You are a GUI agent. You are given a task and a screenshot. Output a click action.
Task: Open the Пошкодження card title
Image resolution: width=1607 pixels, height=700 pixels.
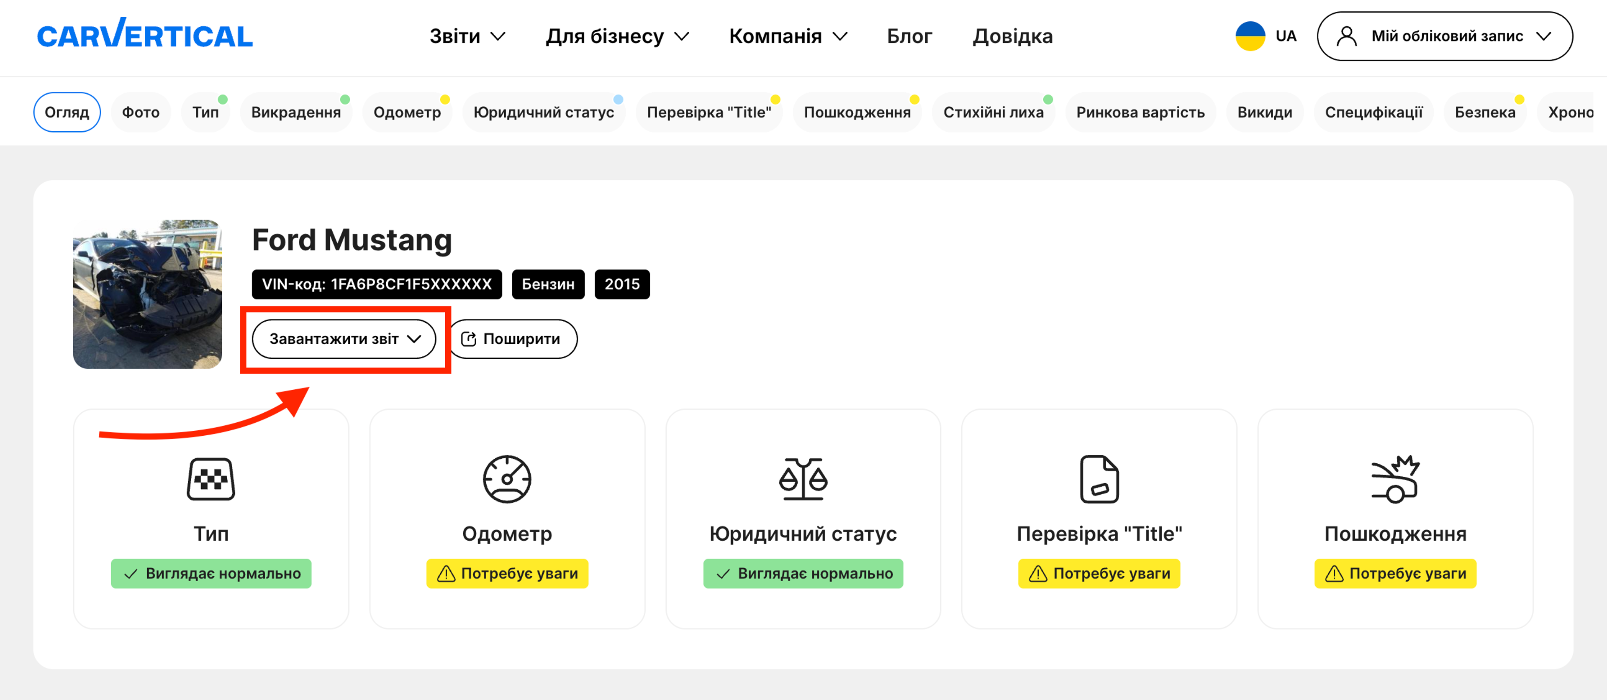pyautogui.click(x=1395, y=534)
